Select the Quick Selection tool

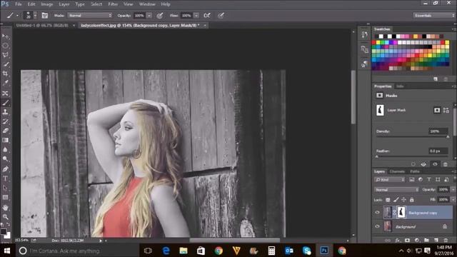[x=5, y=64]
